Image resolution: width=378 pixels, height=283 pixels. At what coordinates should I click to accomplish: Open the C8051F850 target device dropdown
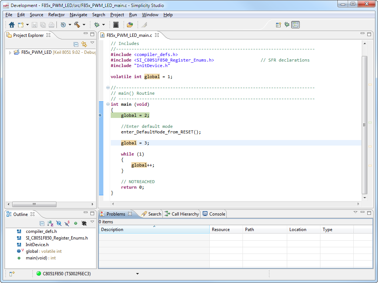point(137,274)
